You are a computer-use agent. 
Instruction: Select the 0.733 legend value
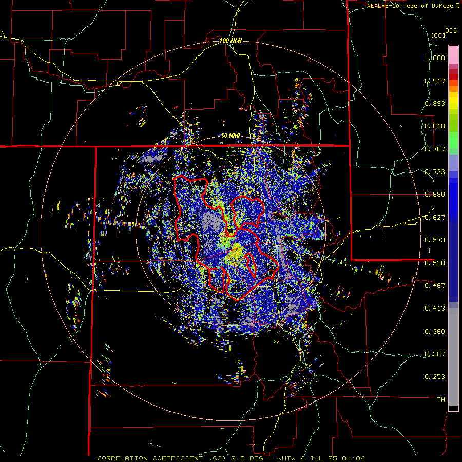[435, 172]
